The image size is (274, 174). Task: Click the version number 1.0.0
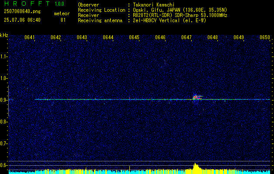click(59, 4)
